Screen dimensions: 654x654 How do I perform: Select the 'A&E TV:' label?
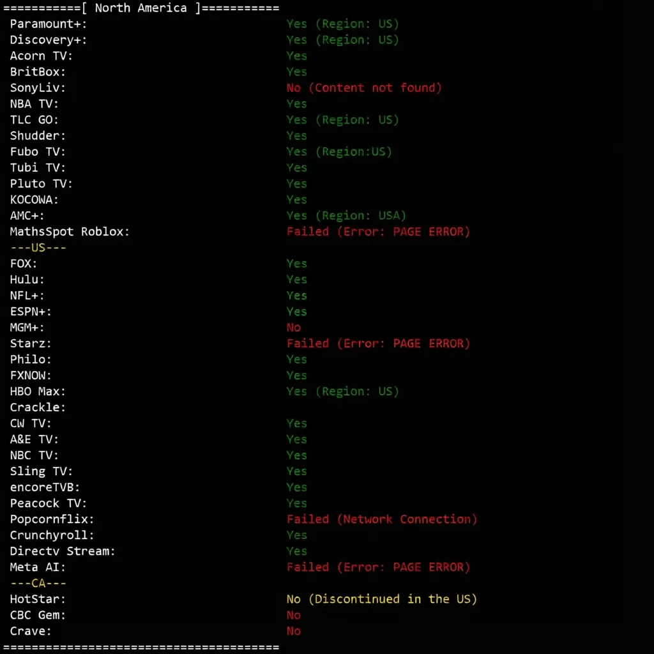(34, 439)
